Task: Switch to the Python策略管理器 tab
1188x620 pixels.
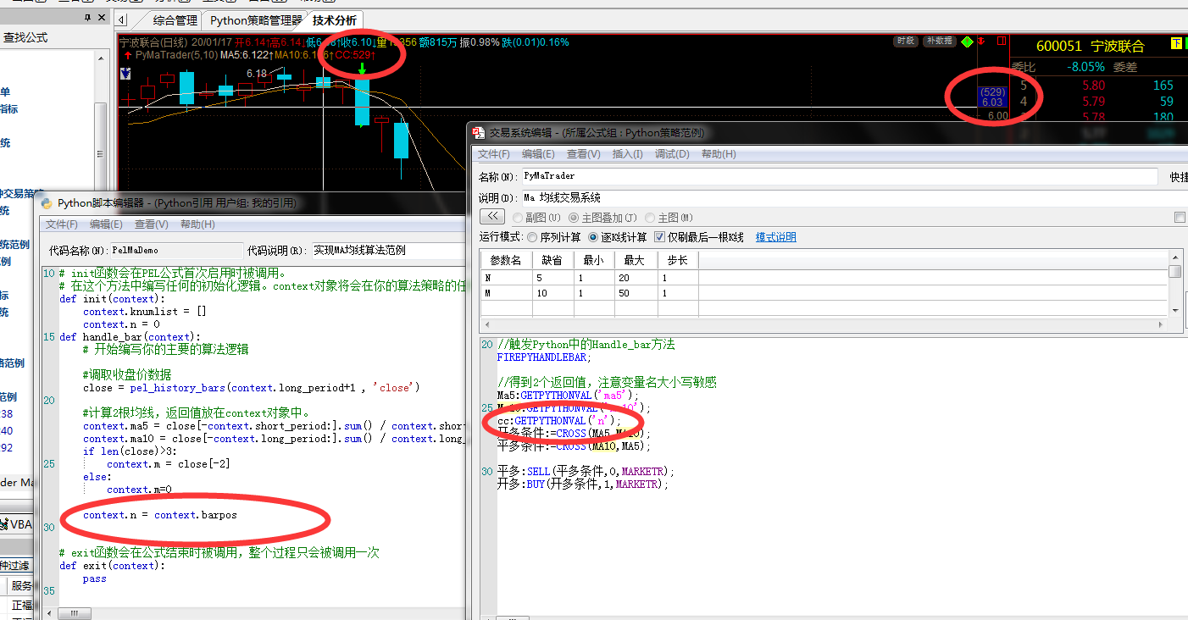Action: (256, 20)
